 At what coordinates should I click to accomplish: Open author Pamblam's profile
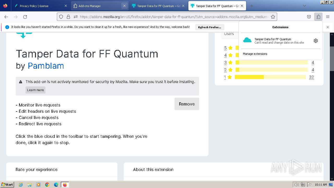click(46, 66)
